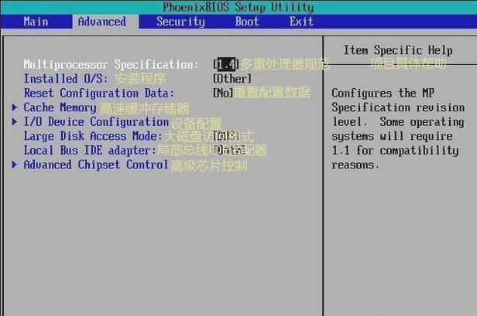Change the Local Bus IDE adapter value
The height and width of the screenshot is (316, 477).
tap(229, 150)
